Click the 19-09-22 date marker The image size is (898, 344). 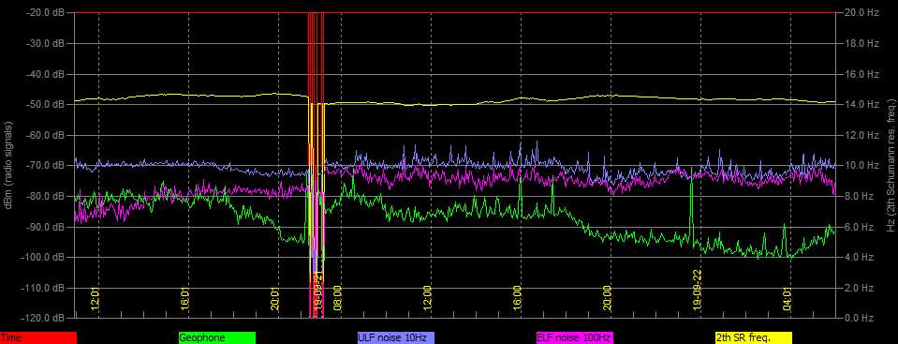click(x=697, y=291)
